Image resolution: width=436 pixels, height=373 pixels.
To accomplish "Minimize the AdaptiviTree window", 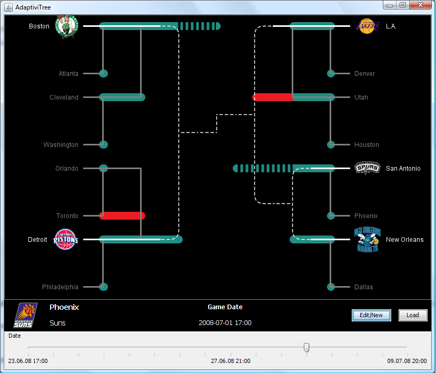I will (390, 5).
